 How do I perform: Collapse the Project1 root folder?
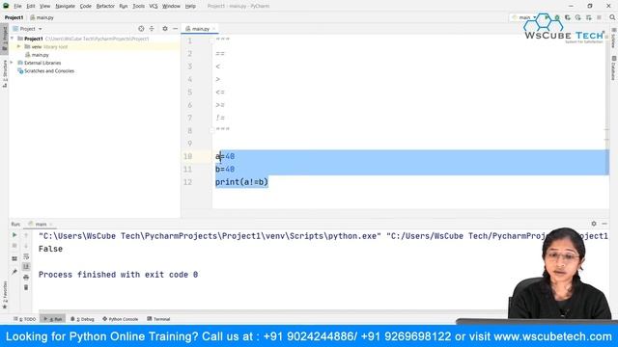13,39
